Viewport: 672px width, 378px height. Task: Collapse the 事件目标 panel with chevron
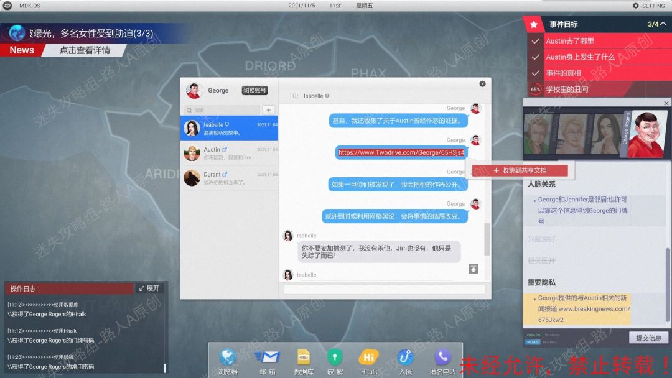click(x=663, y=24)
